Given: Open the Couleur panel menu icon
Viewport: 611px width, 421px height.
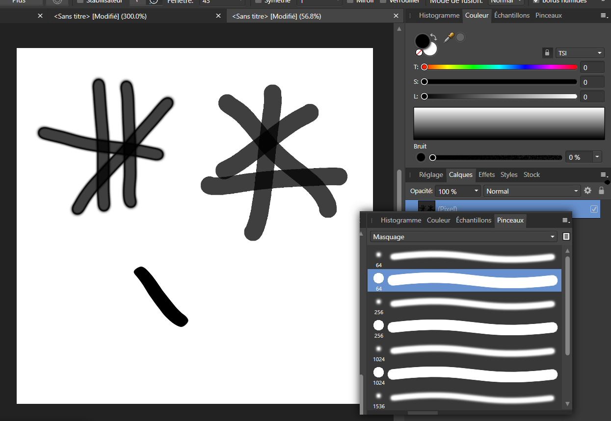Looking at the screenshot, I should tap(604, 15).
